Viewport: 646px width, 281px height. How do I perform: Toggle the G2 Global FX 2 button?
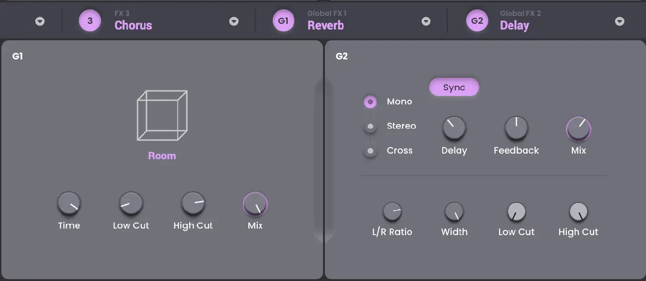[477, 21]
